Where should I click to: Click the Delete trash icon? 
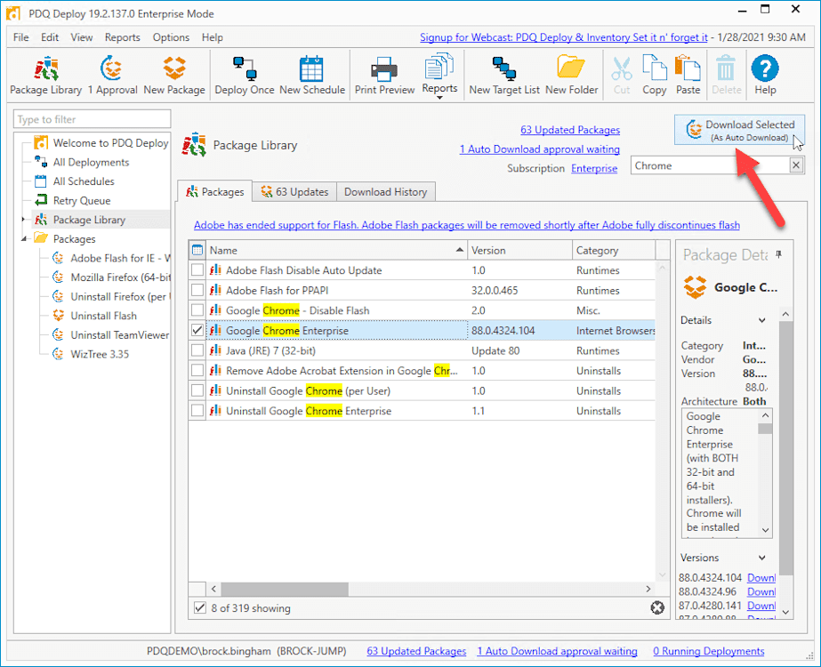tap(726, 76)
